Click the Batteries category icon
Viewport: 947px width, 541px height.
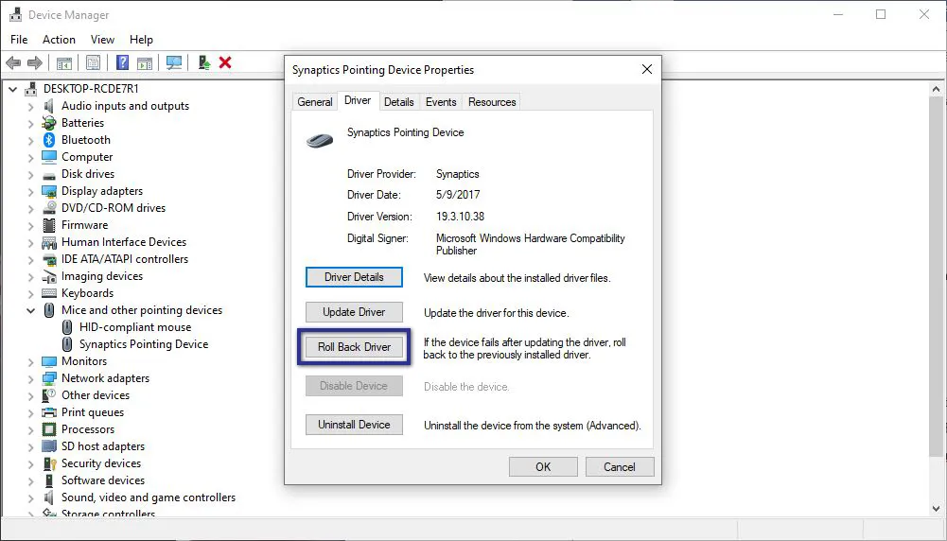tap(49, 123)
